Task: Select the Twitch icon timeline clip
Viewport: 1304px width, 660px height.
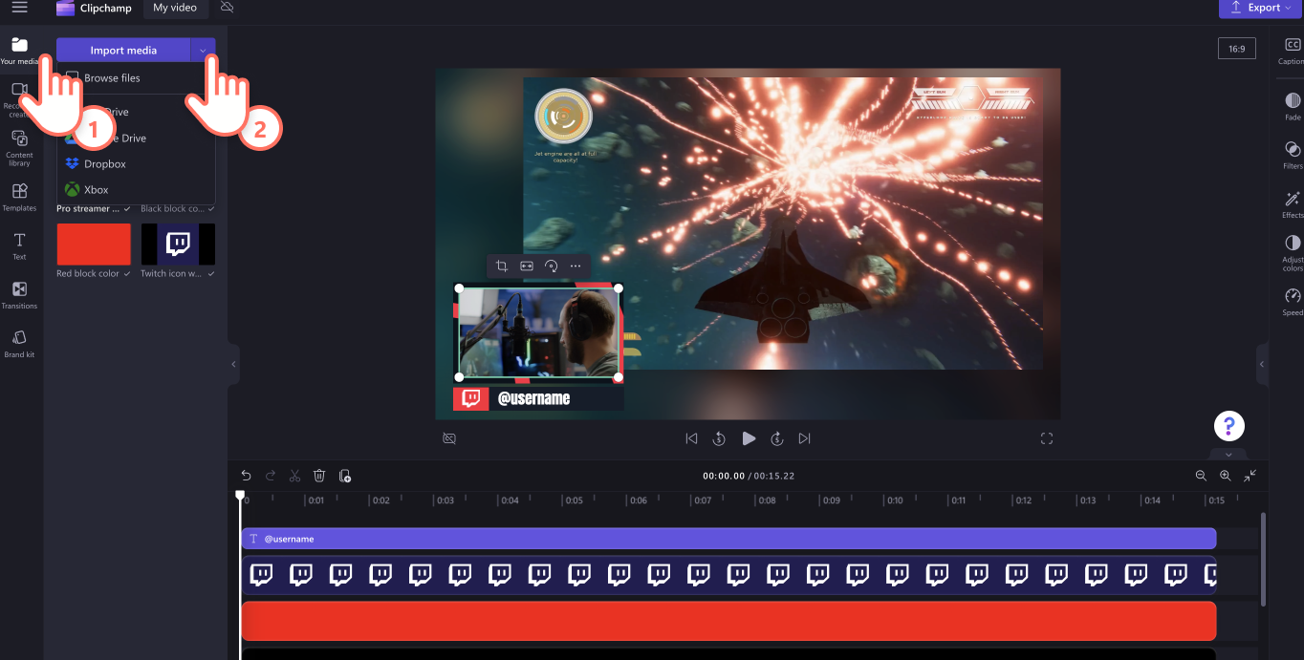Action: tap(728, 575)
